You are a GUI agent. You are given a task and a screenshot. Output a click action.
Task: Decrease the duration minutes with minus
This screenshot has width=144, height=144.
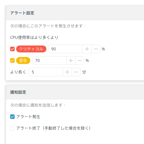[76, 72]
